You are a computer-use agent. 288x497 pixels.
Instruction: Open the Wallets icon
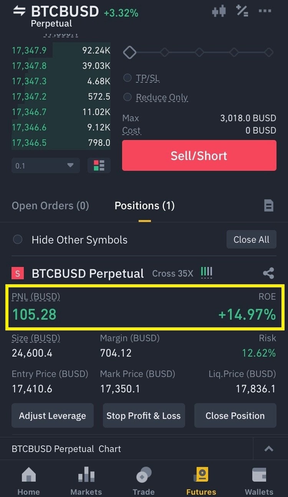[x=259, y=475]
